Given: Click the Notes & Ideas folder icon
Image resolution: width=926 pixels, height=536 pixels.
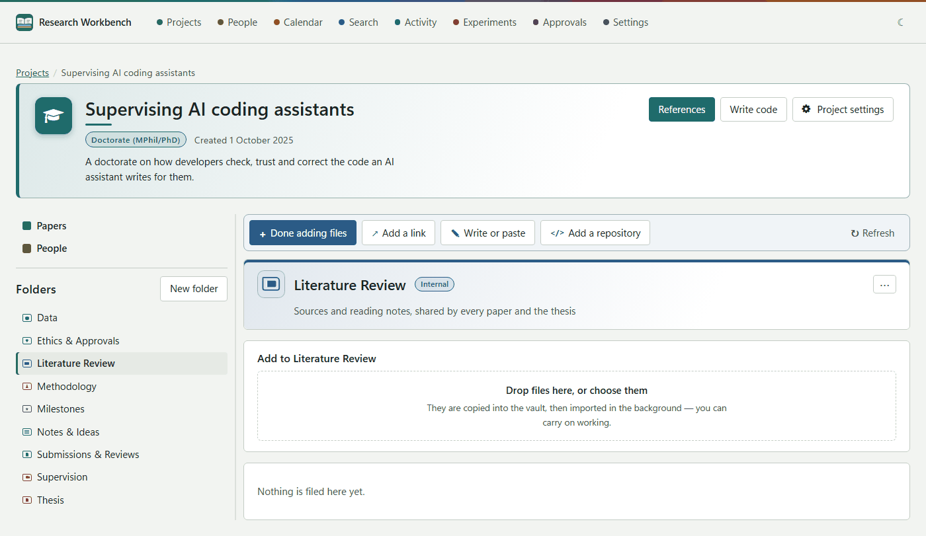Looking at the screenshot, I should click(x=27, y=432).
